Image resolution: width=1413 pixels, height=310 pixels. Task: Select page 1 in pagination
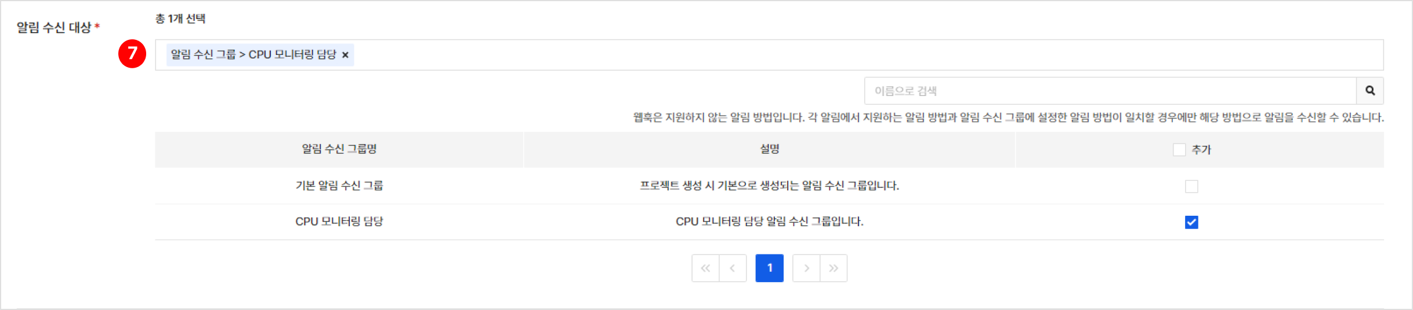[x=769, y=268]
